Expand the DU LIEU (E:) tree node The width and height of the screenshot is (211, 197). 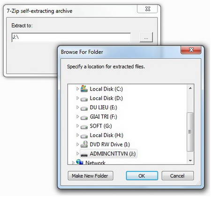pos(77,107)
